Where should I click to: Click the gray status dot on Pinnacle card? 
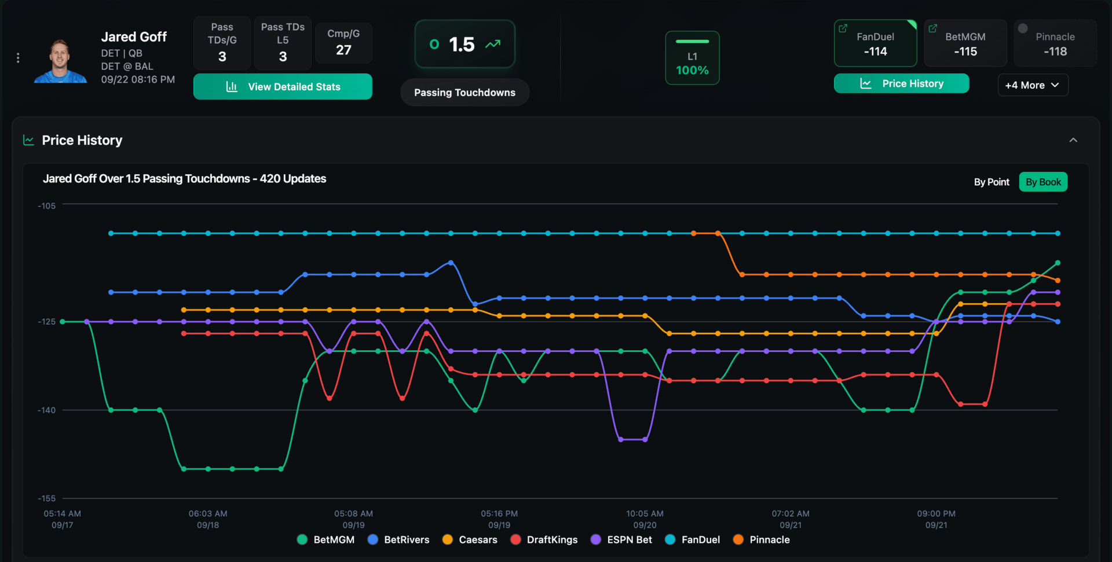pyautogui.click(x=1023, y=28)
